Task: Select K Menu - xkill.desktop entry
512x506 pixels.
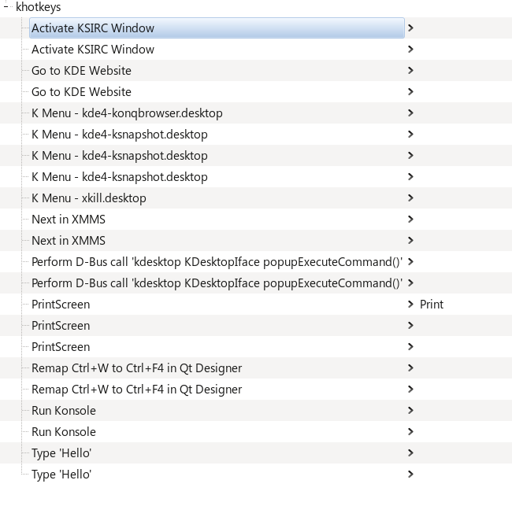Action: [x=88, y=198]
